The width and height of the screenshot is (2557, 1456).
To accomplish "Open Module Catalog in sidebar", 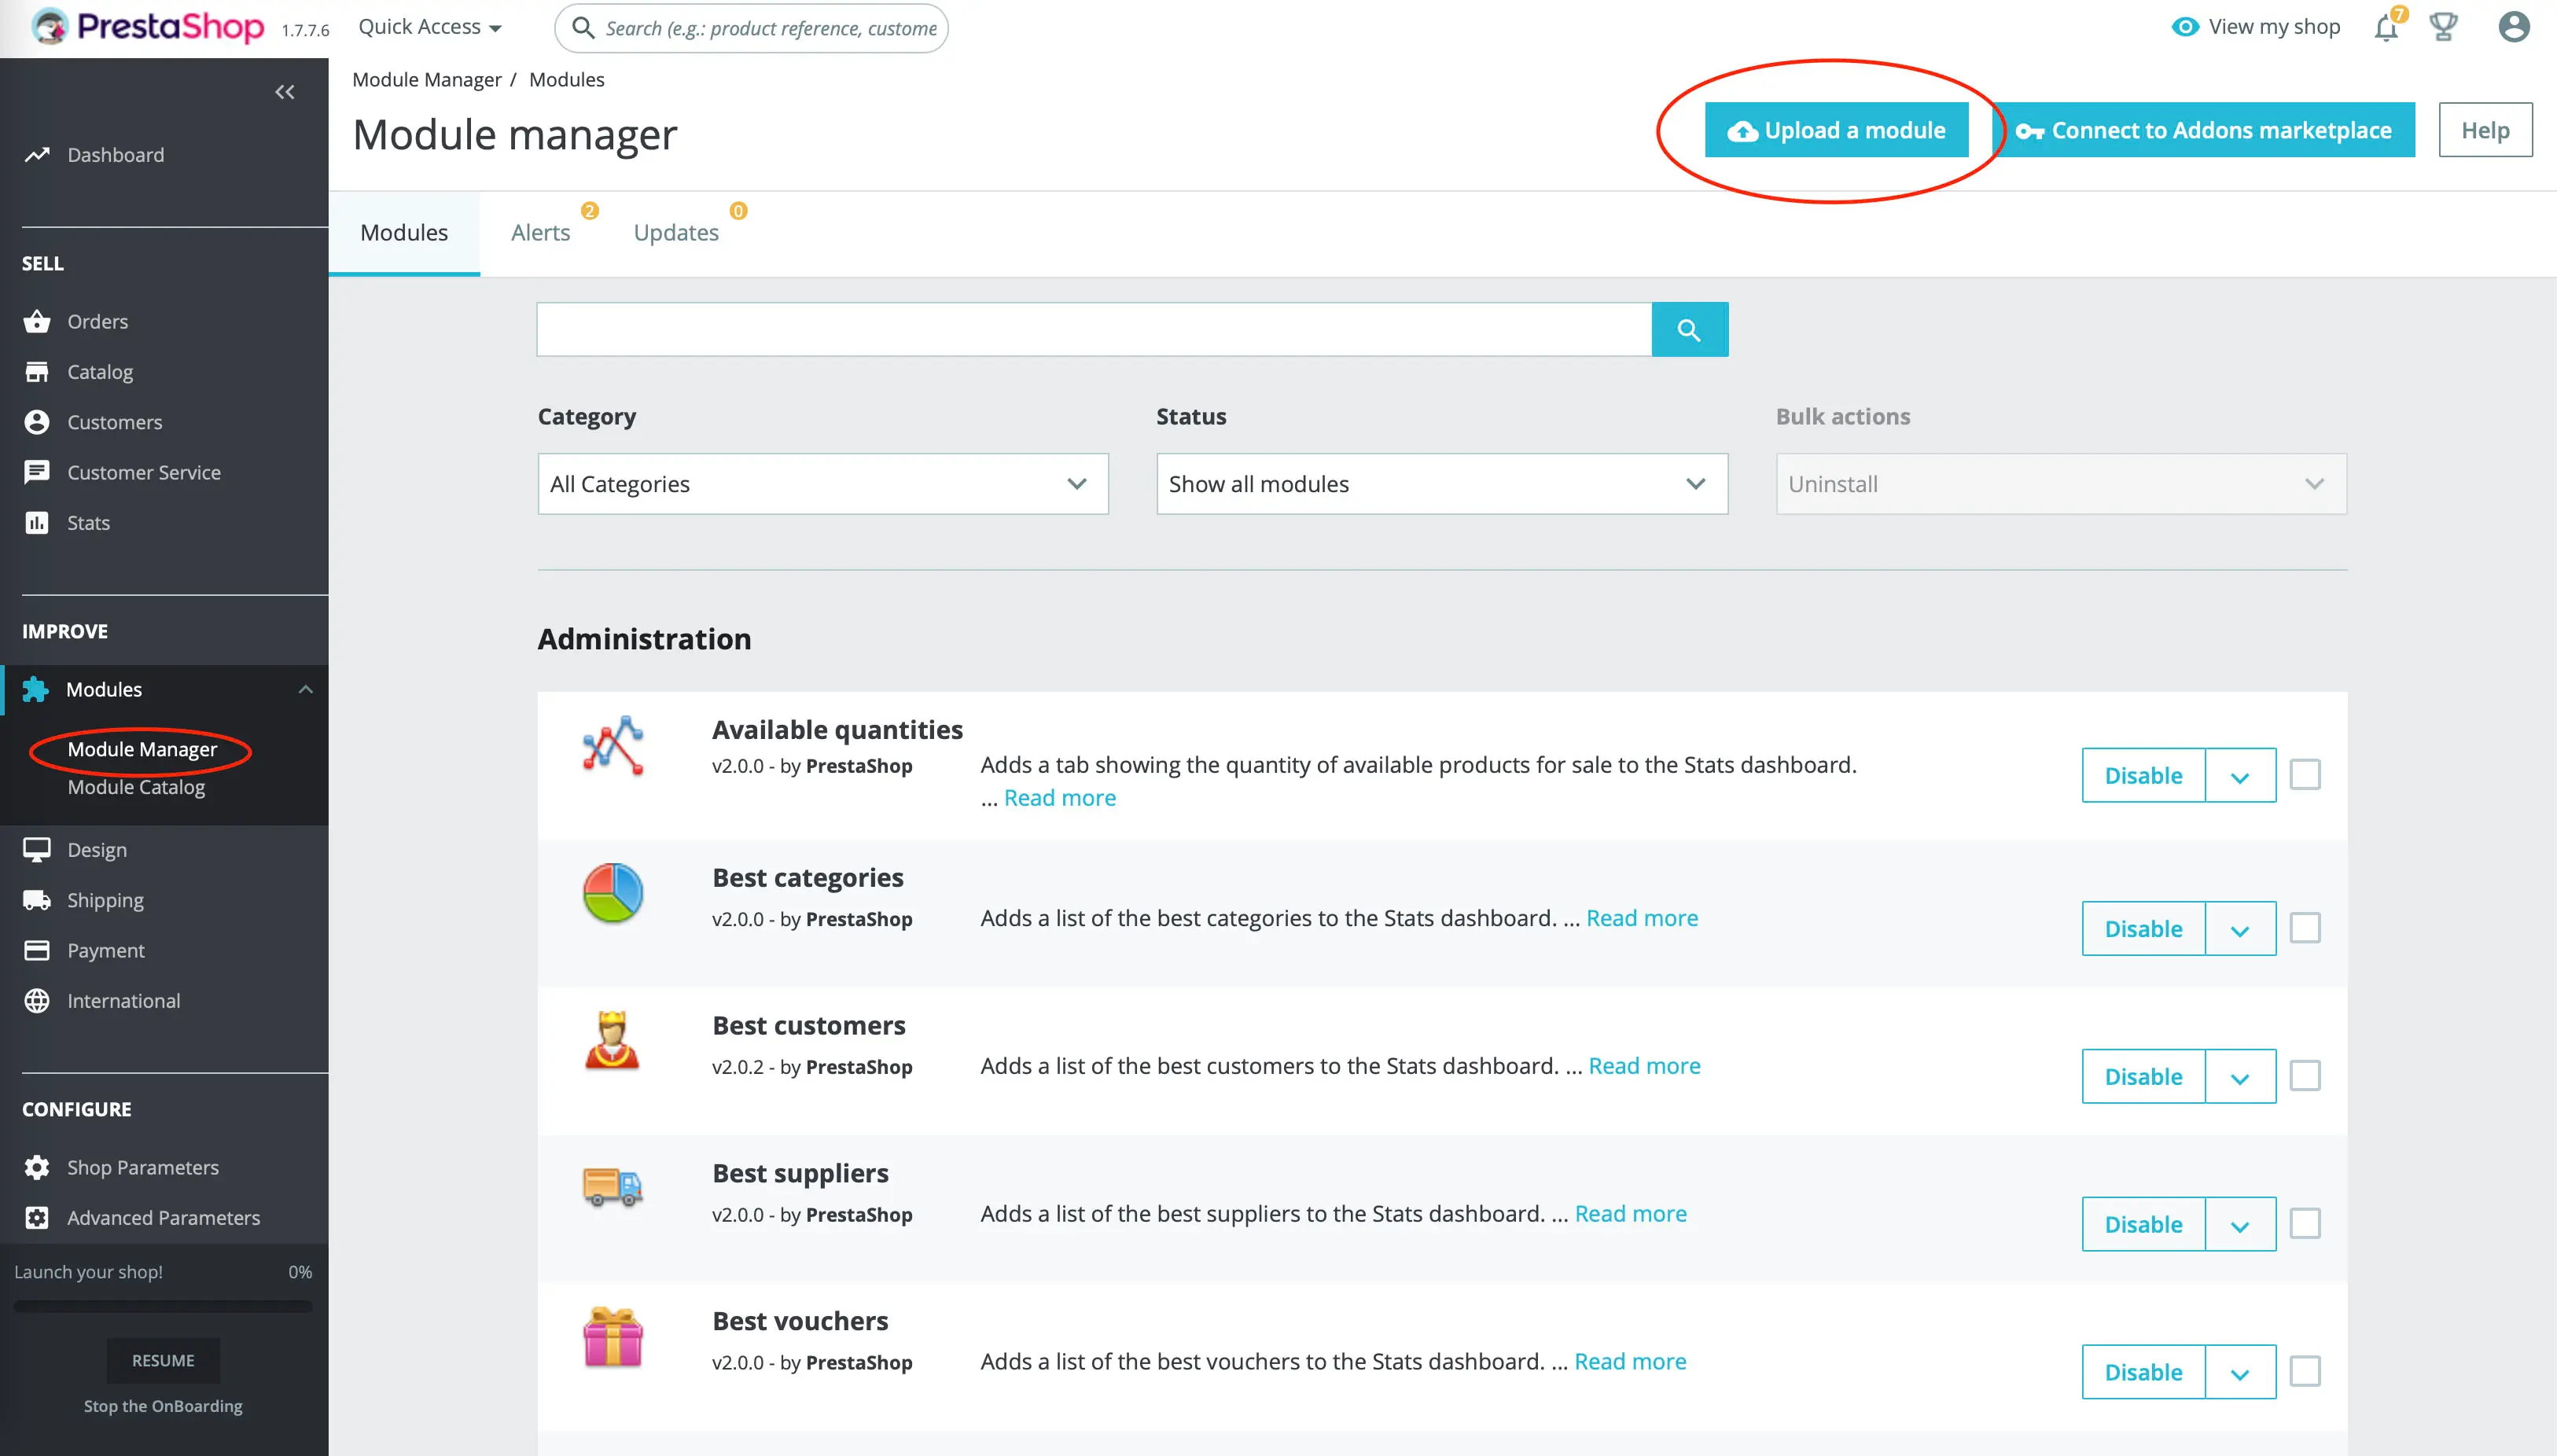I will [x=136, y=787].
